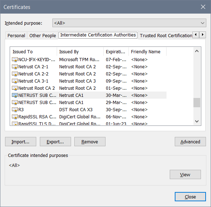Open the Intended purpose dropdown
The image size is (211, 207).
(129, 23)
